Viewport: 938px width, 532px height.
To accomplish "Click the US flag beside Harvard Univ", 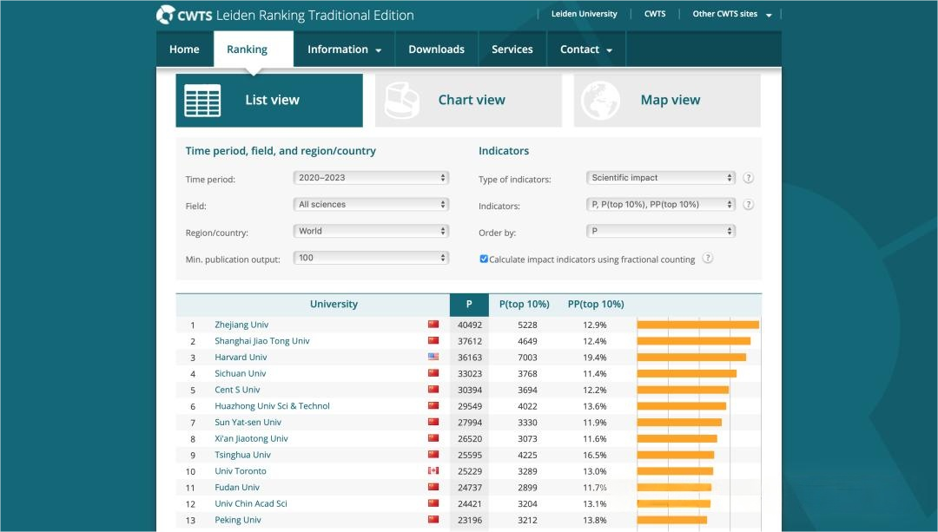I will point(433,358).
